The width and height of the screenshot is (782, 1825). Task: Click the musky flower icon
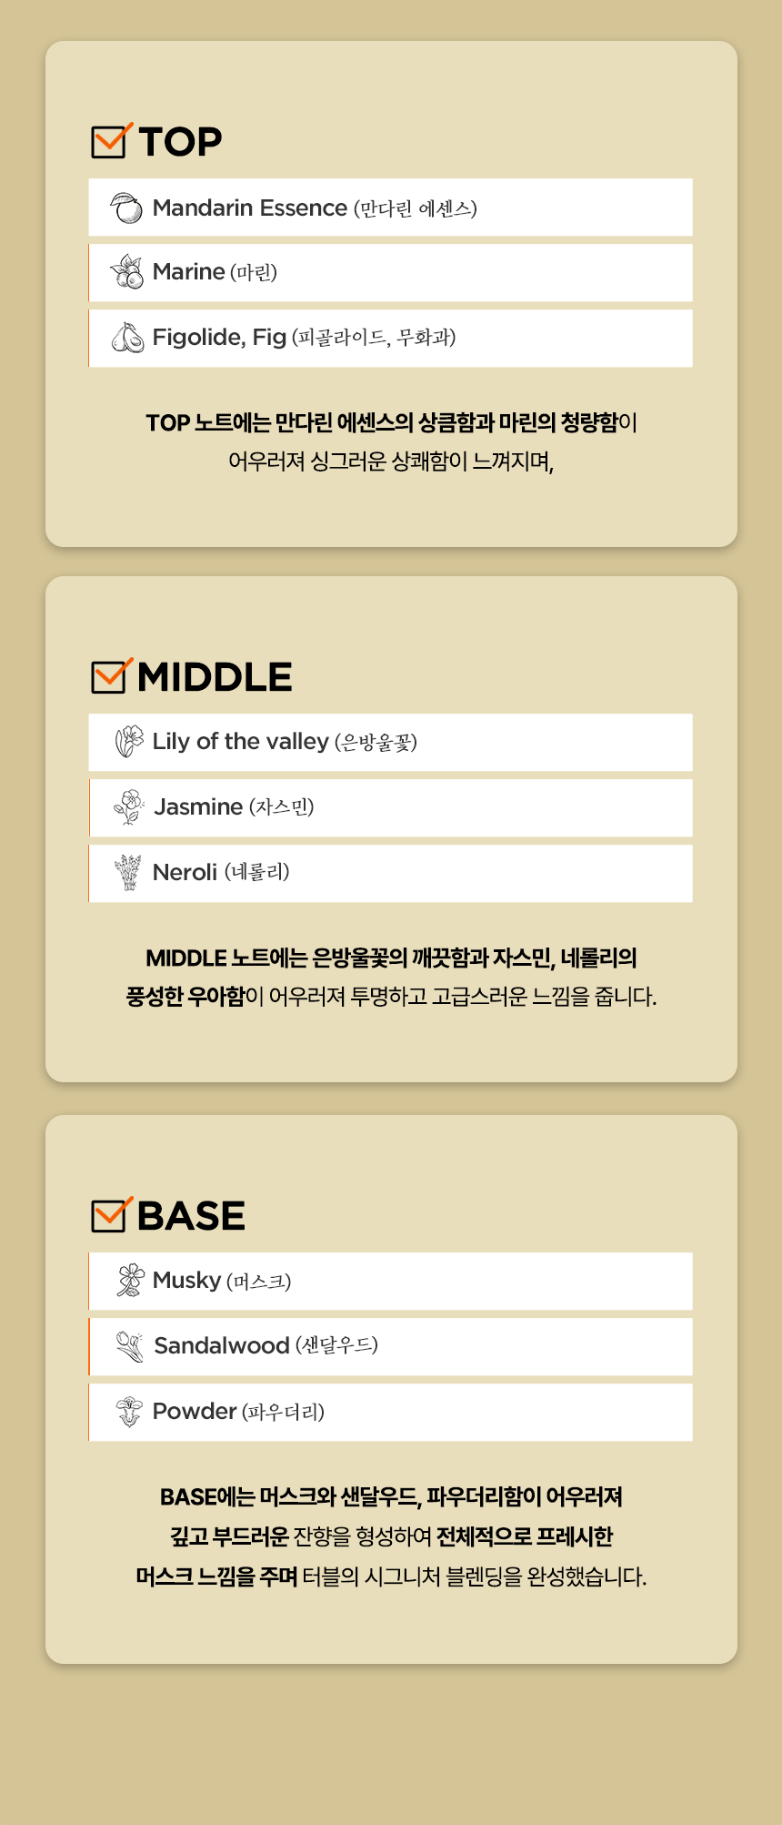(130, 1281)
